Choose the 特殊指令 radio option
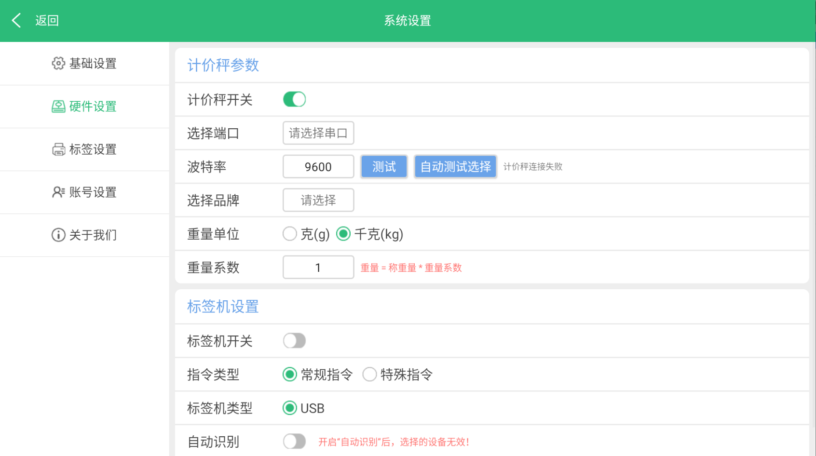The width and height of the screenshot is (816, 456). point(370,375)
